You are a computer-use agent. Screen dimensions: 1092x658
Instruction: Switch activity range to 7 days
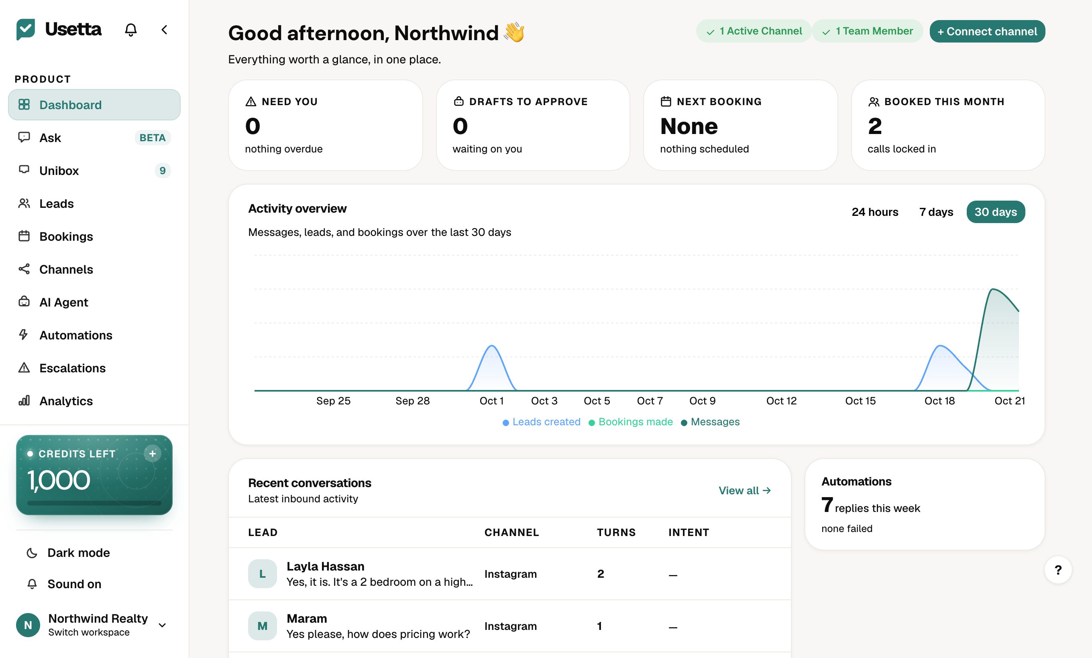(936, 212)
